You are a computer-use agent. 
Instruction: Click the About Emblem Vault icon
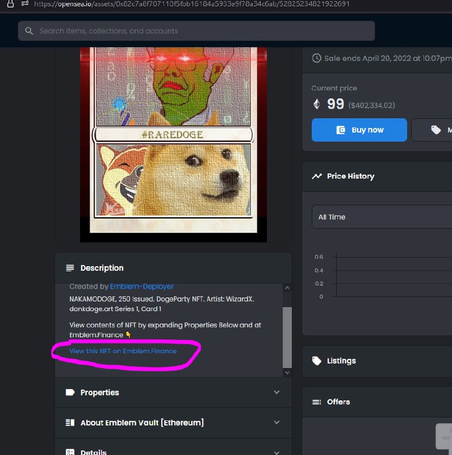pos(70,423)
